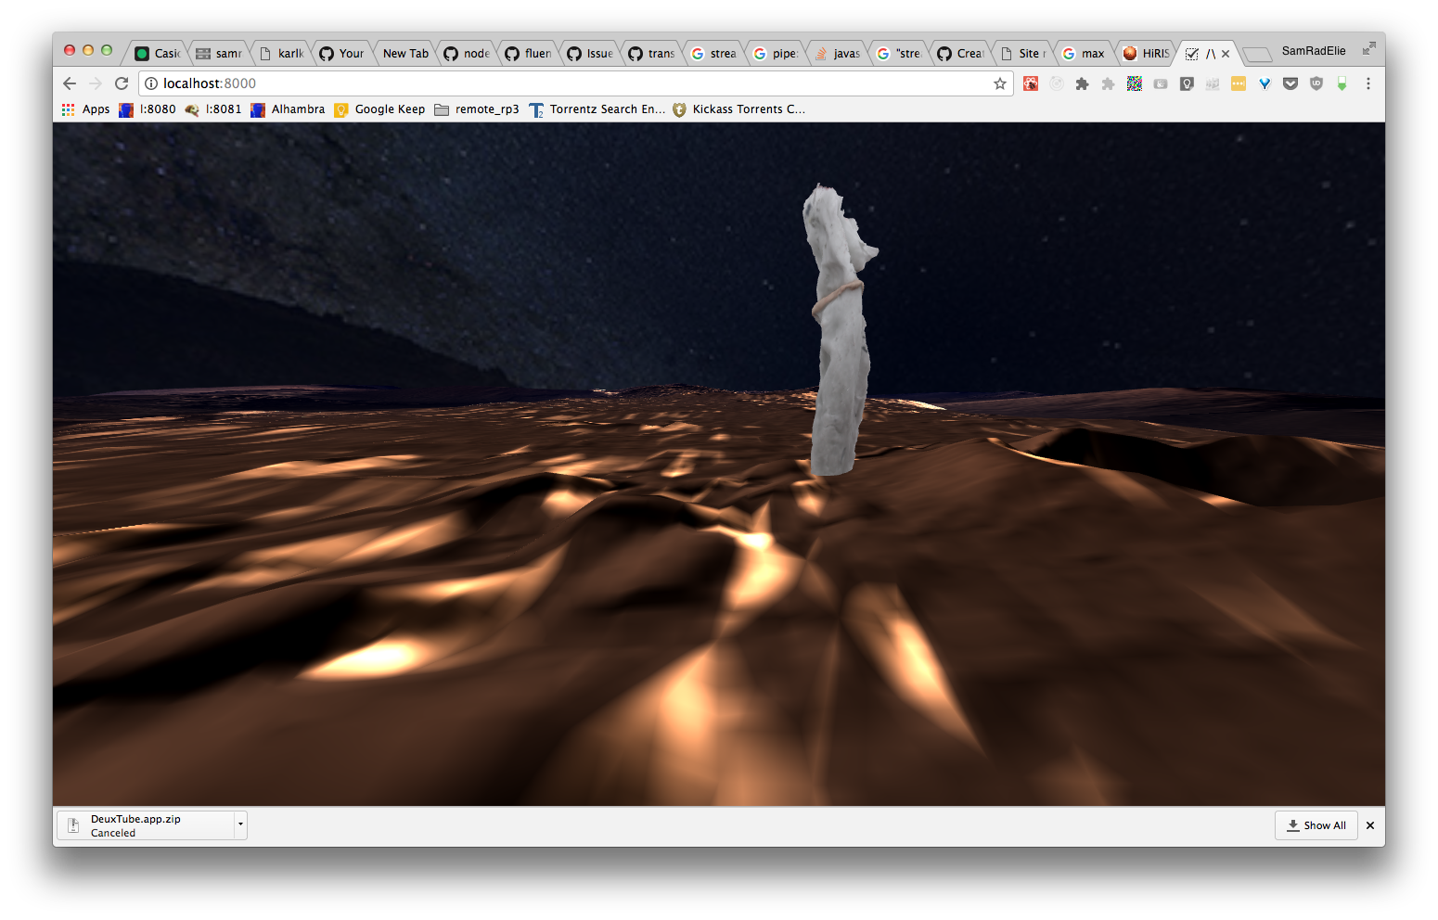Image resolution: width=1438 pixels, height=920 pixels.
Task: View site information icon in address bar
Action: click(151, 83)
